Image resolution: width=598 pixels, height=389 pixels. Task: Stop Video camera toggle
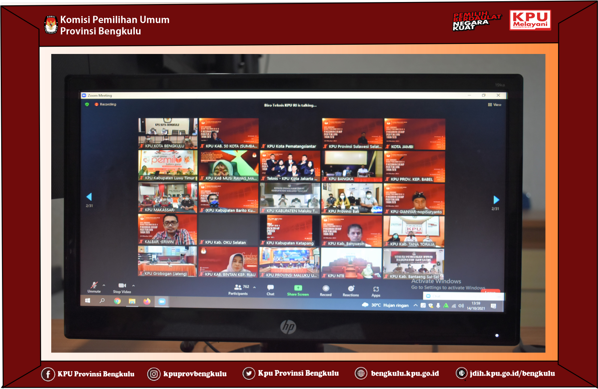(x=122, y=286)
